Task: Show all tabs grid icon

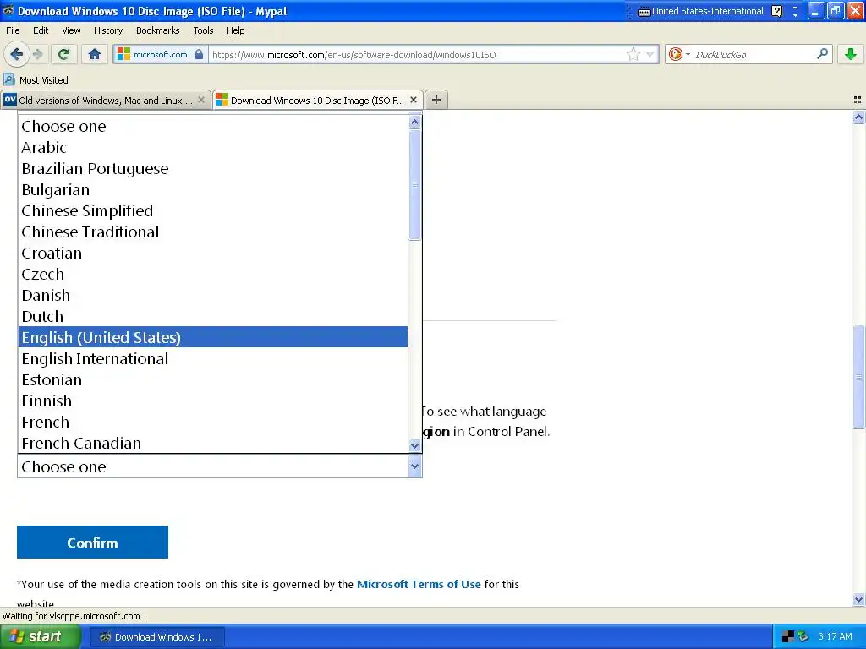Action: tap(858, 100)
